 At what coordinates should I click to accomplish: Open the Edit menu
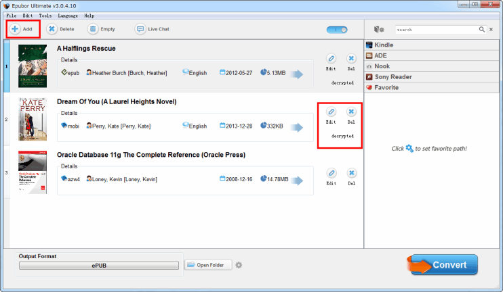click(28, 16)
